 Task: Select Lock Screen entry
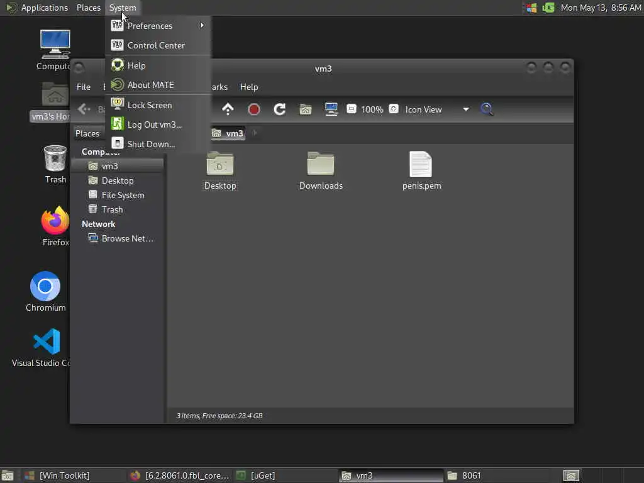pos(158,105)
